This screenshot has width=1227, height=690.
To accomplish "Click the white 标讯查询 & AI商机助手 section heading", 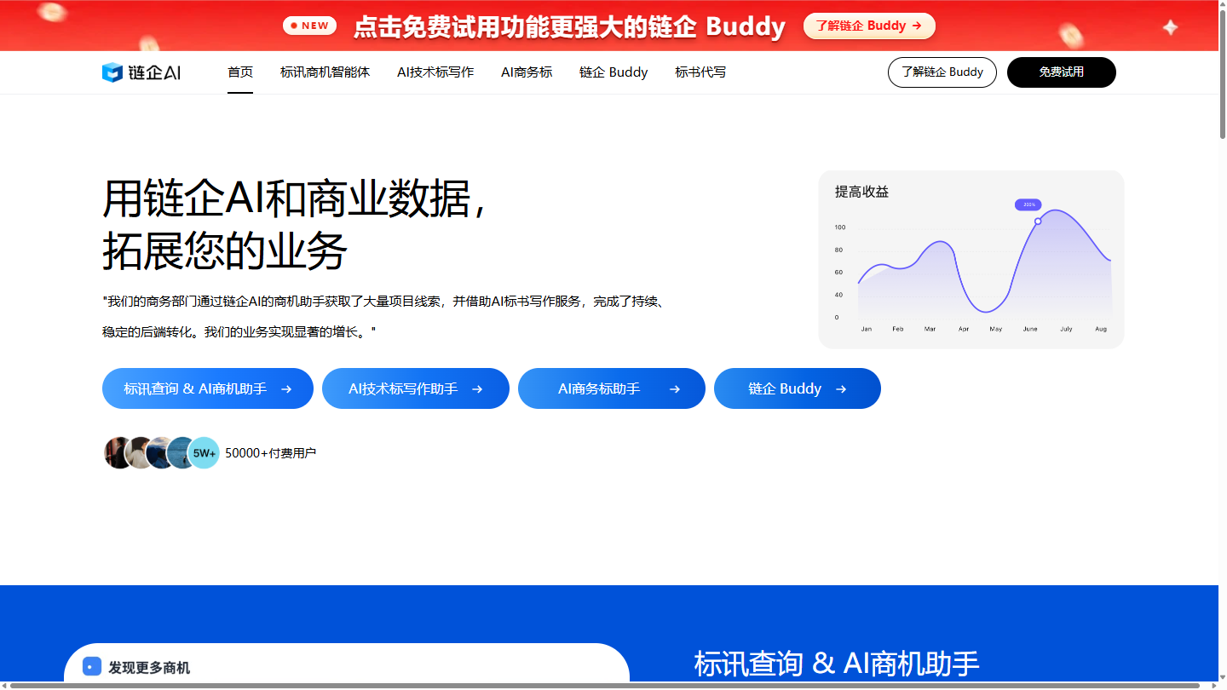I will 837,664.
